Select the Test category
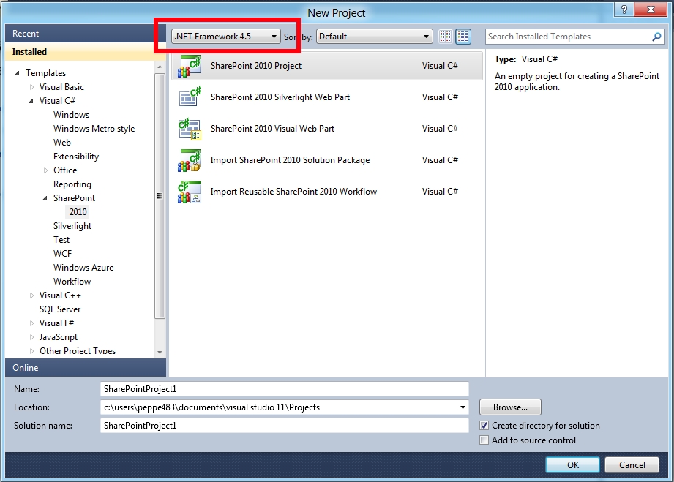674x482 pixels. tap(61, 240)
